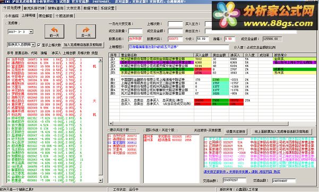Open the 大宗交易 tab

73,8
